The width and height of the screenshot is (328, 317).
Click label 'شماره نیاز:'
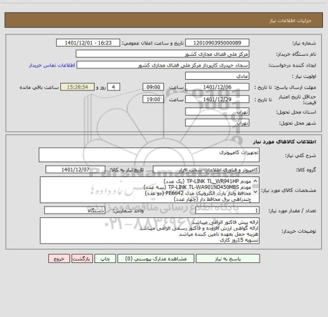click(304, 43)
